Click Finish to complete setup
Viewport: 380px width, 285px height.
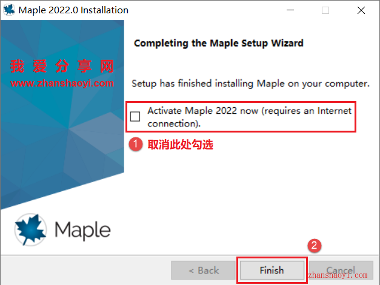click(x=272, y=270)
